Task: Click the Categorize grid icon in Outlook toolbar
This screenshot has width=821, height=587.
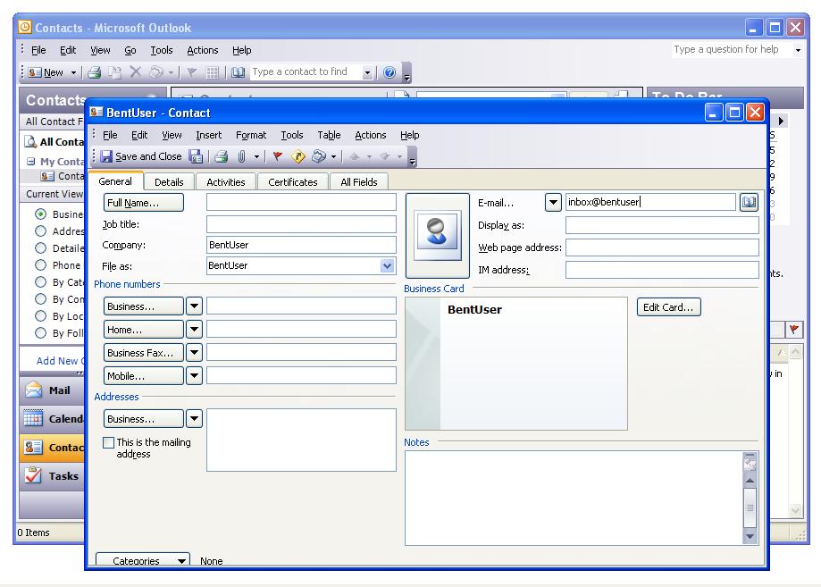Action: click(212, 72)
